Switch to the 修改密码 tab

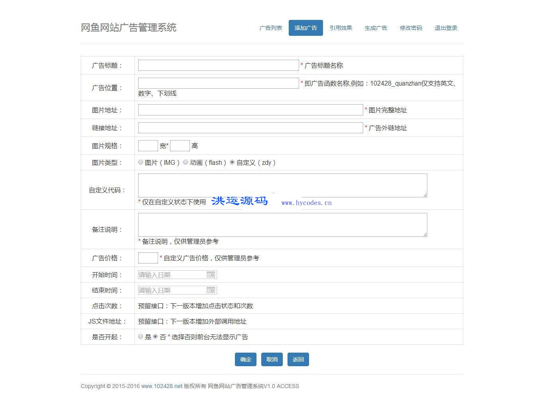411,28
